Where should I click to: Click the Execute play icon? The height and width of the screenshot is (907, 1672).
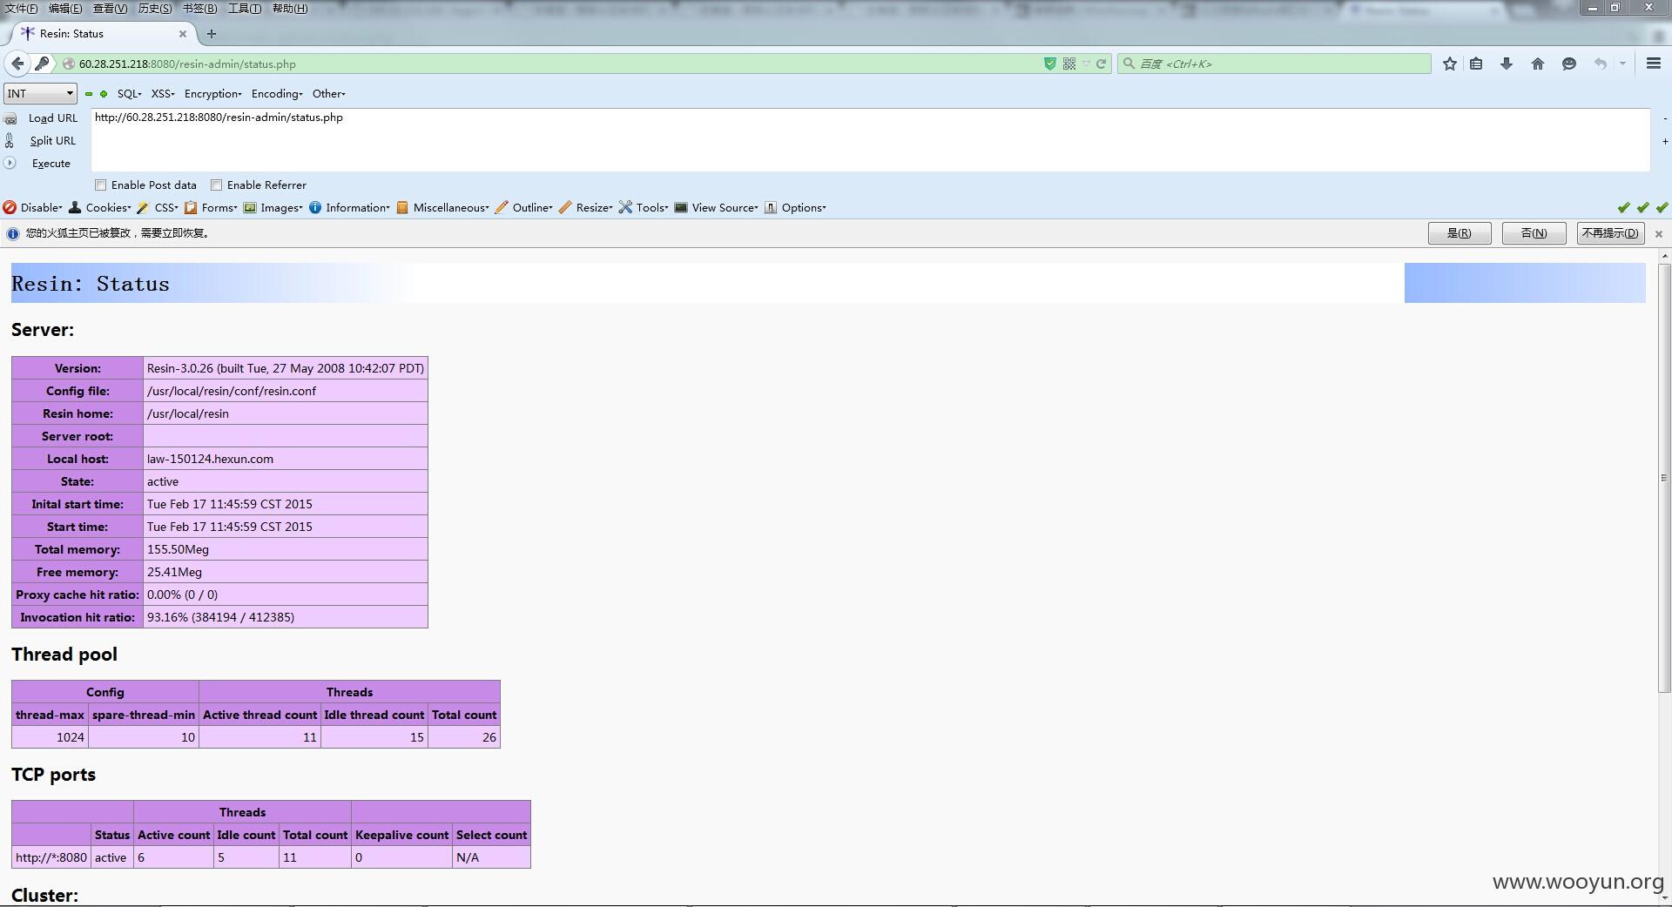tap(10, 163)
